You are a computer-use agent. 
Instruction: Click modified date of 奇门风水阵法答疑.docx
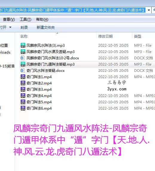tap(113, 71)
